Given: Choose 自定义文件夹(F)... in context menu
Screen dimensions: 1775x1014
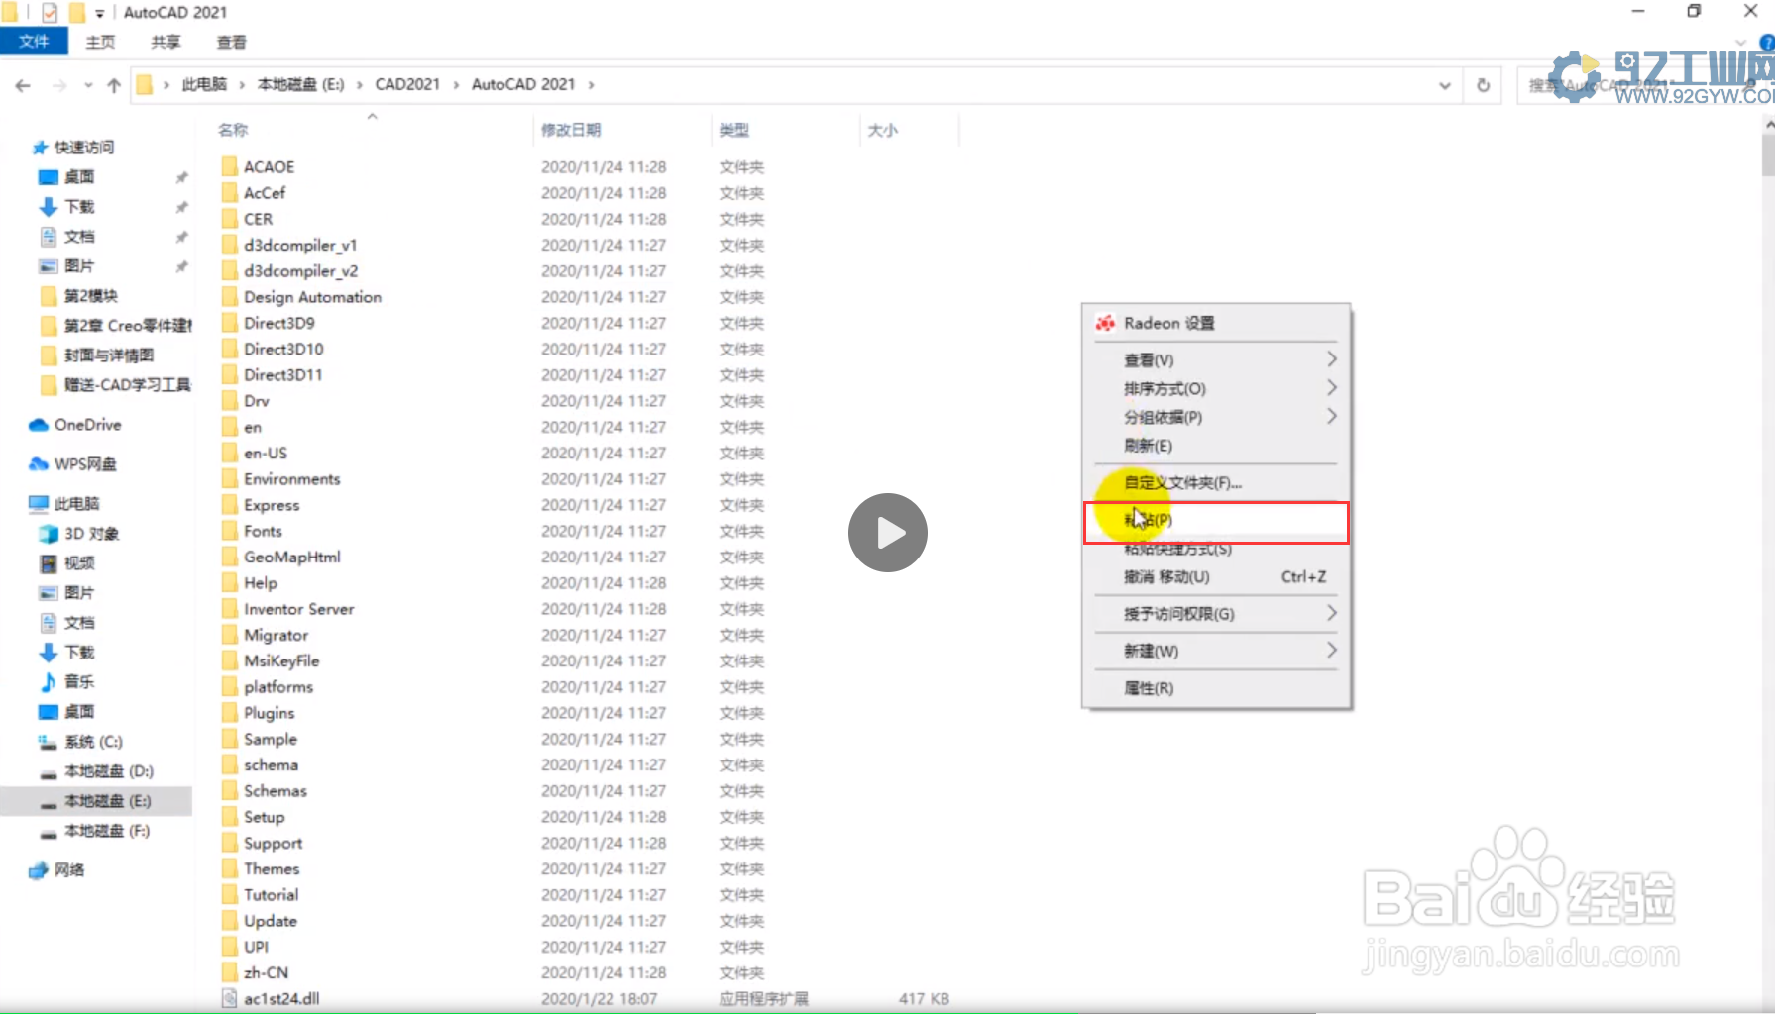Looking at the screenshot, I should pos(1217,482).
